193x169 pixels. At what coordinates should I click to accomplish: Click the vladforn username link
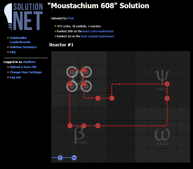[x=29, y=62]
